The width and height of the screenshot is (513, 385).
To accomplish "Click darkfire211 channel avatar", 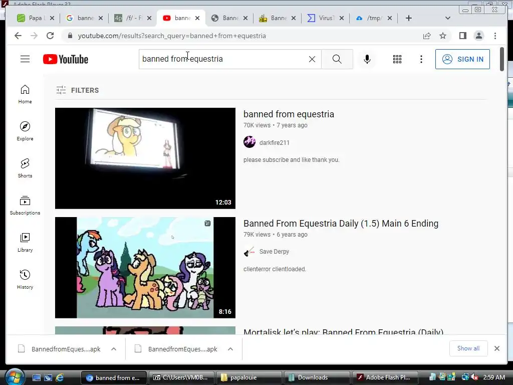I will 249,142.
